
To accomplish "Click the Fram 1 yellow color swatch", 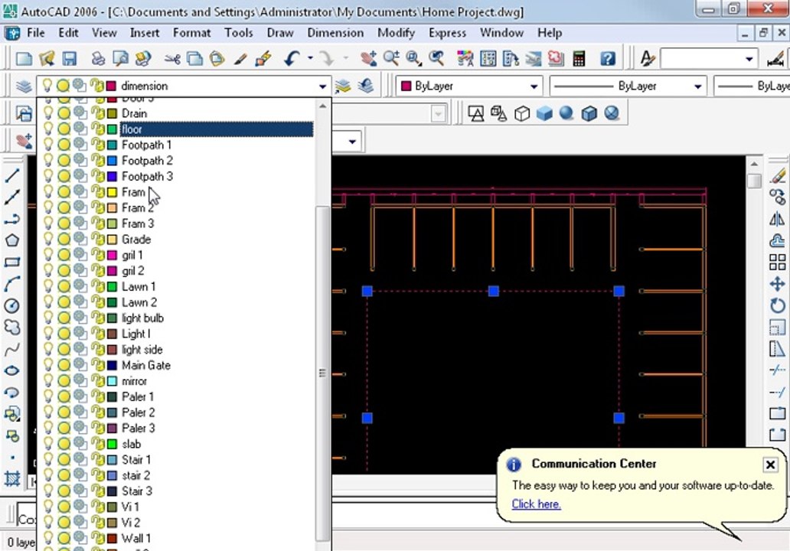I will pos(112,192).
